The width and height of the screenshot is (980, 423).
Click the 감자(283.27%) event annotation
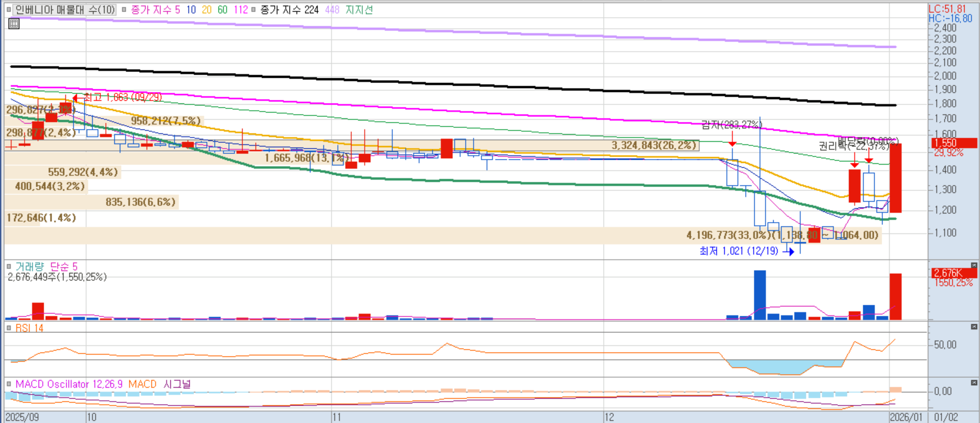(732, 125)
